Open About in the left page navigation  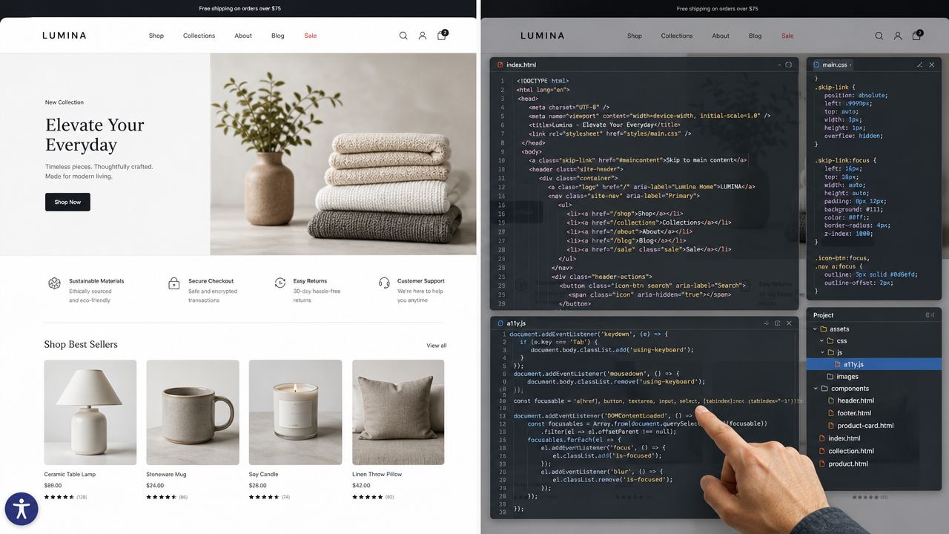243,36
